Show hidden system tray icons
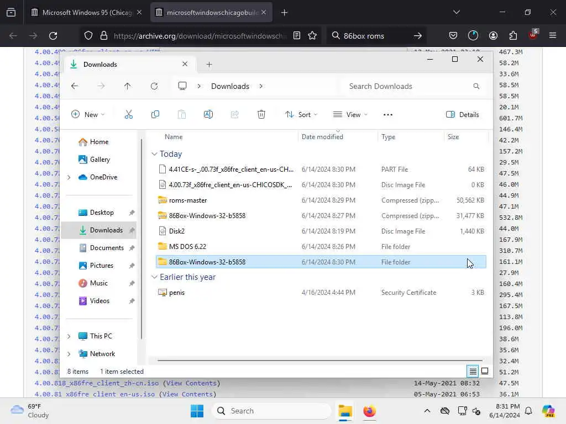Screen dimensions: 566x424 click(x=427, y=411)
